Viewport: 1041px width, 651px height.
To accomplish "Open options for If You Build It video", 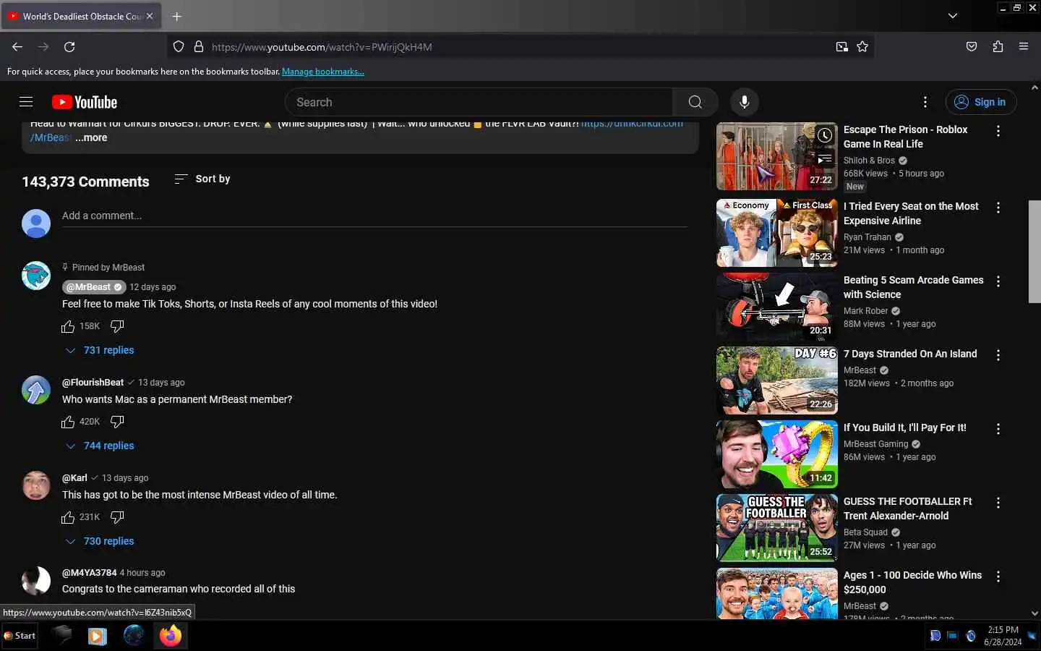I will tap(998, 429).
